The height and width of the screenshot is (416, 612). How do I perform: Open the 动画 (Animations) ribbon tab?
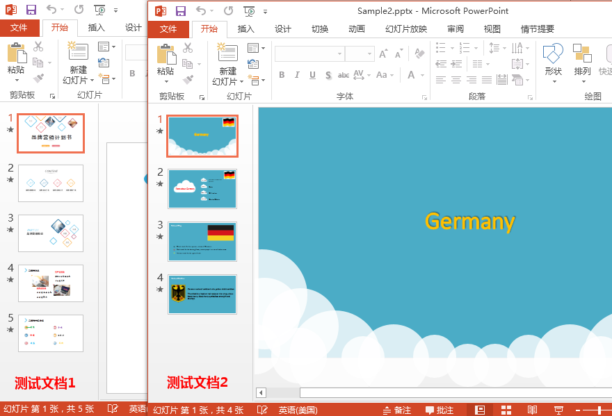356,29
